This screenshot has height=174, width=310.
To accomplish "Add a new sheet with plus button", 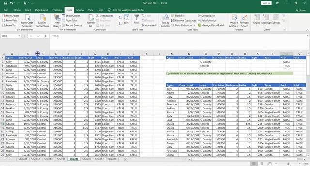I will (x=125, y=159).
